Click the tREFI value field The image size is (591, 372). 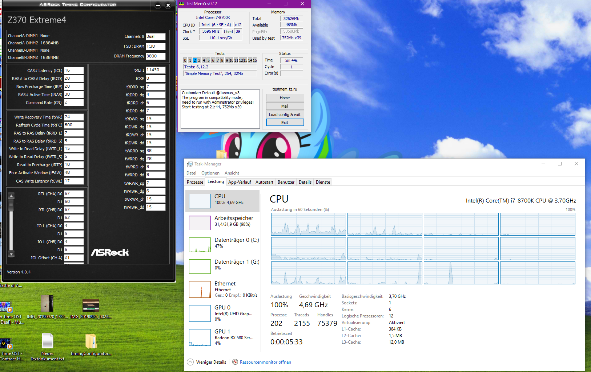tap(156, 70)
